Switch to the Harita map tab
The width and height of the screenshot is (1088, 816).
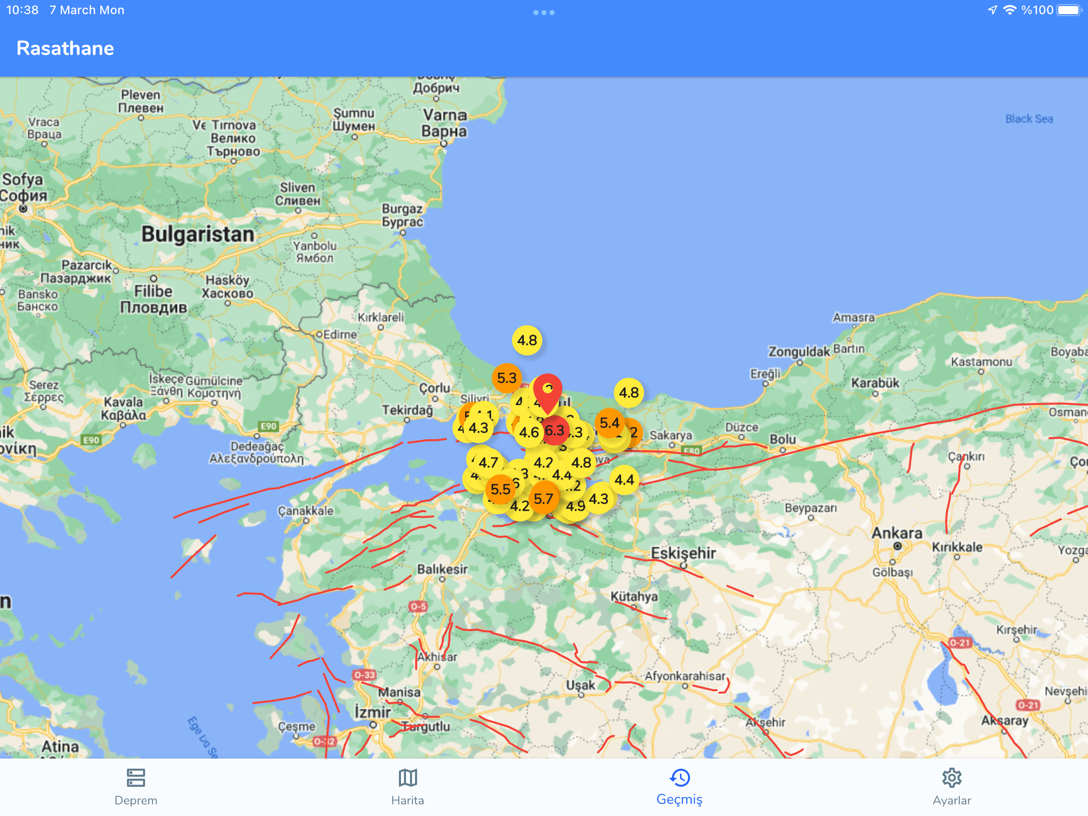(x=407, y=787)
